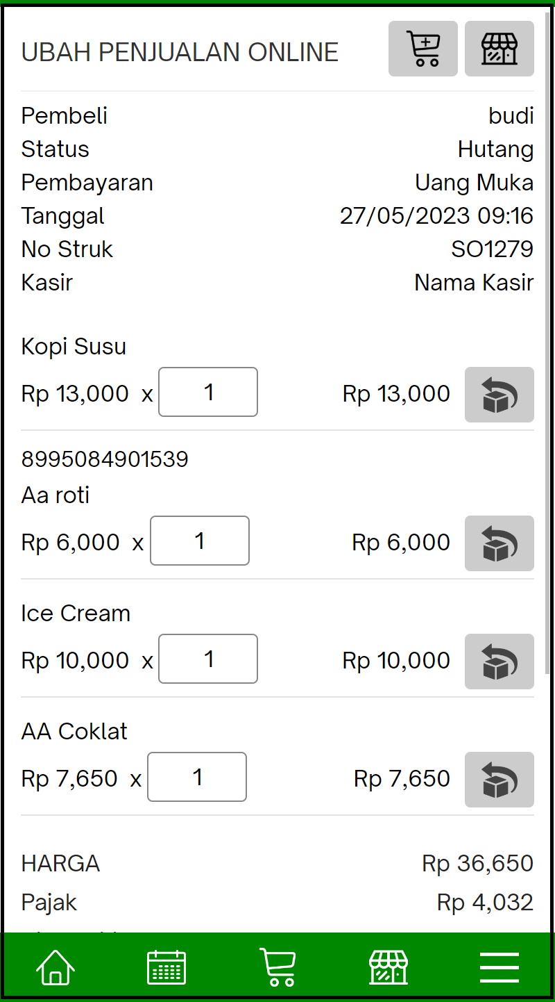The width and height of the screenshot is (555, 1002).
Task: Select the quantity box for Ice Cream
Action: click(x=208, y=659)
